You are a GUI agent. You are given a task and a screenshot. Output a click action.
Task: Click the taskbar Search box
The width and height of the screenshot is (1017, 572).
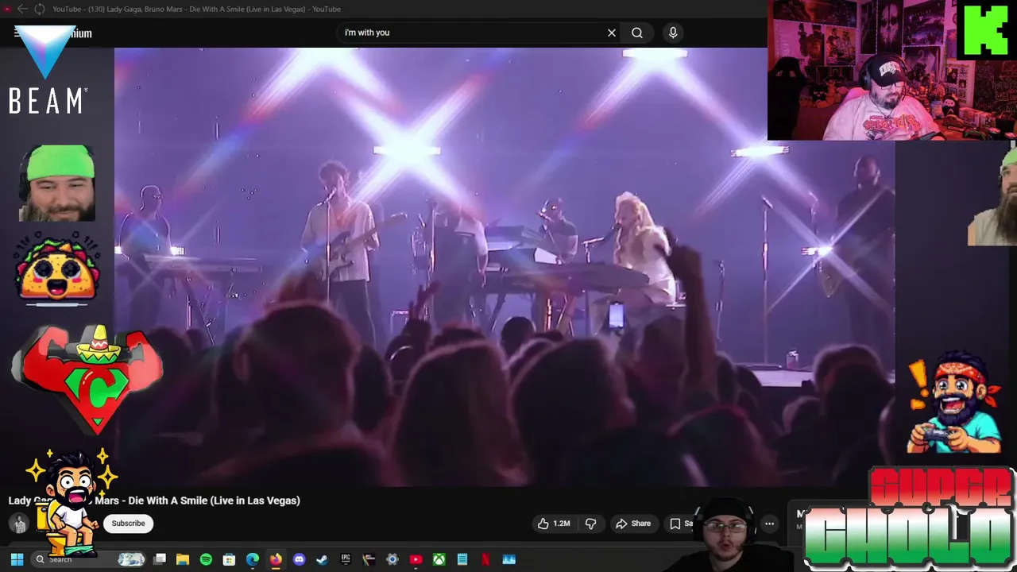(89, 559)
